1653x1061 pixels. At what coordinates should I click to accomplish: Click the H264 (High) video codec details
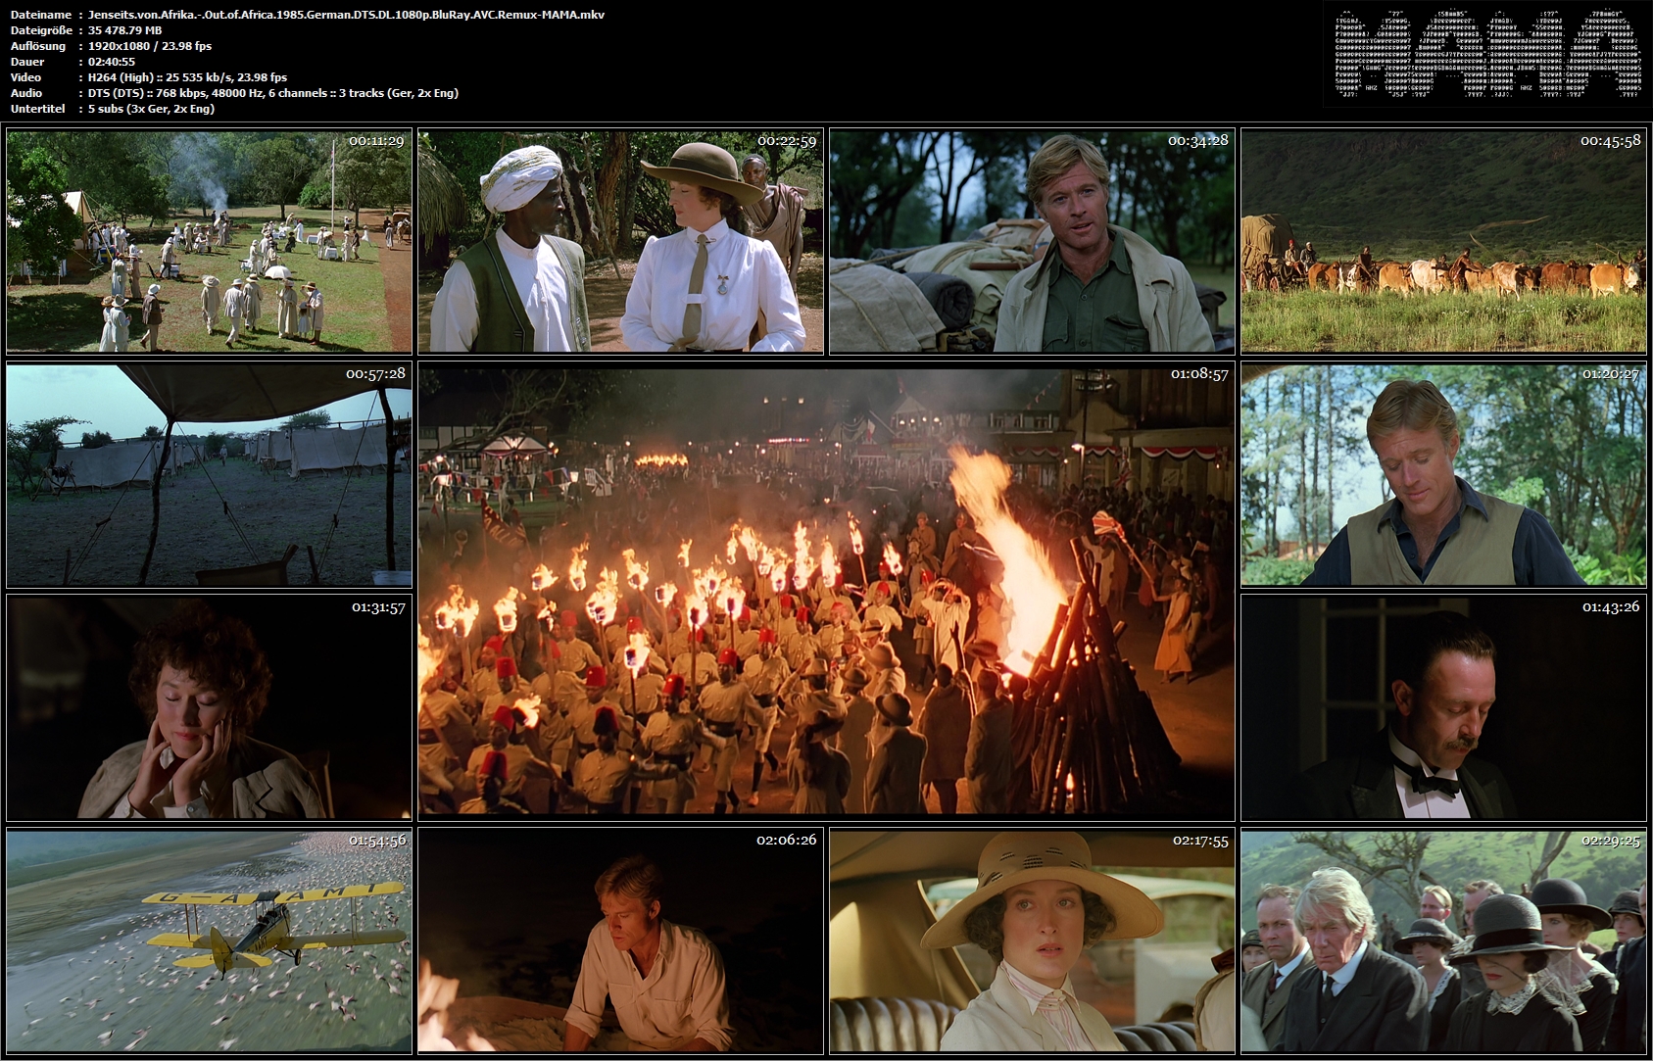coord(187,77)
